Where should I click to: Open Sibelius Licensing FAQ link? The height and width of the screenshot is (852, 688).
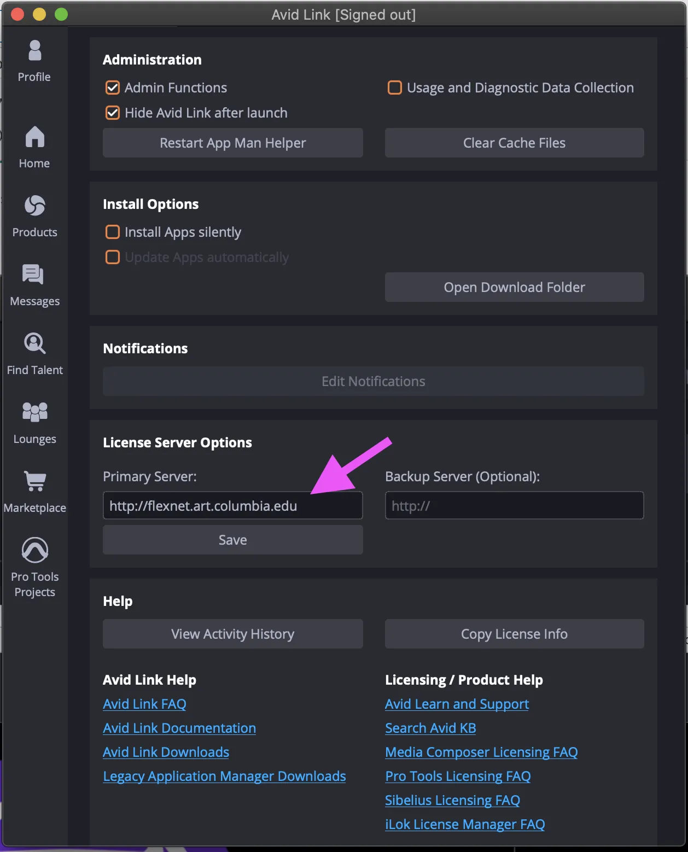[452, 800]
